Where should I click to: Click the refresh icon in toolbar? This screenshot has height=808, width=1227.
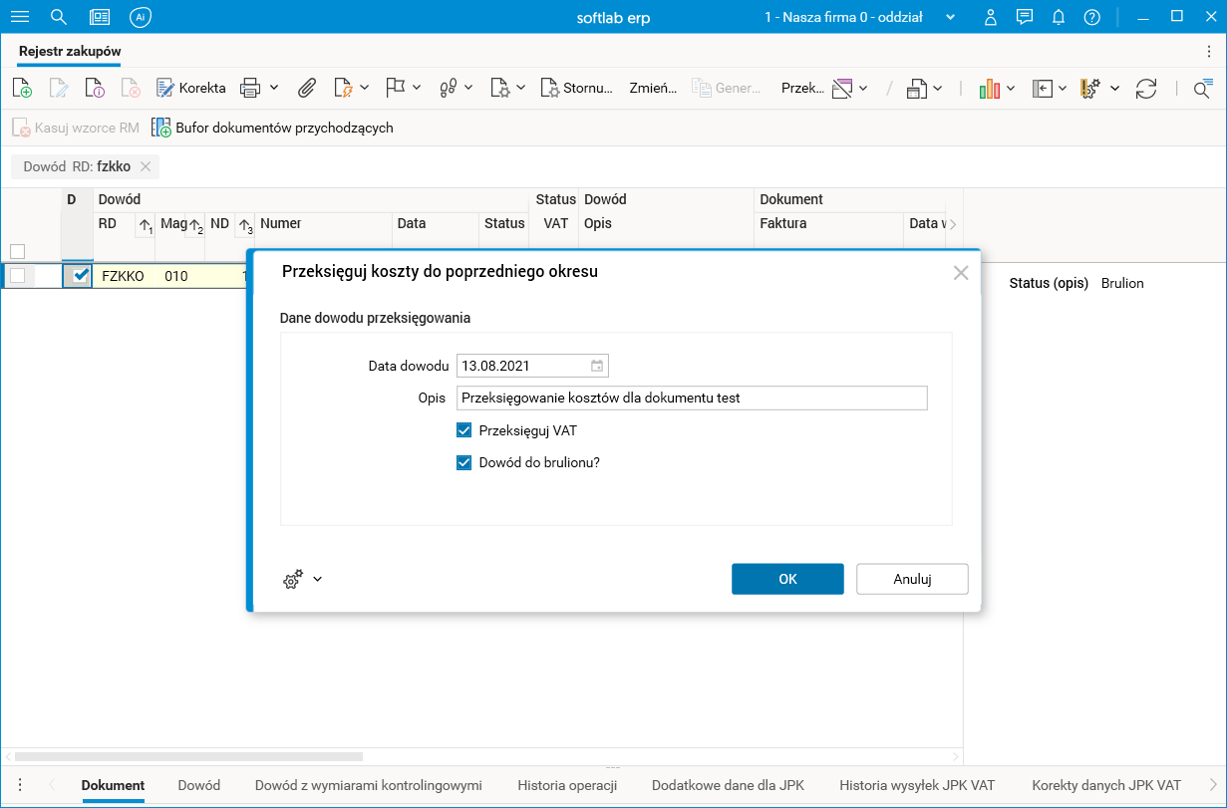pyautogui.click(x=1146, y=88)
